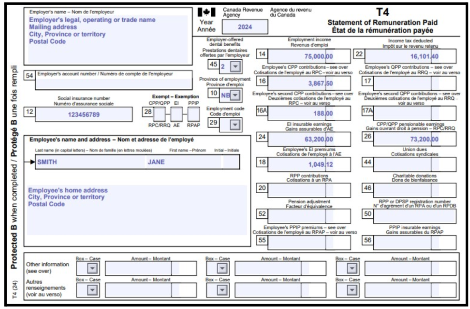
Task: Tick the EI exemption checkbox
Action: point(176,114)
